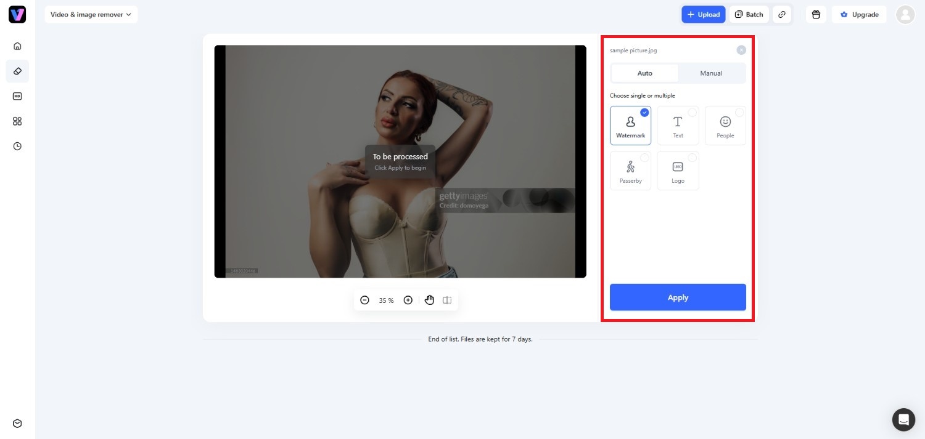Click the Upgrade button
Image resolution: width=925 pixels, height=439 pixels.
(859, 15)
